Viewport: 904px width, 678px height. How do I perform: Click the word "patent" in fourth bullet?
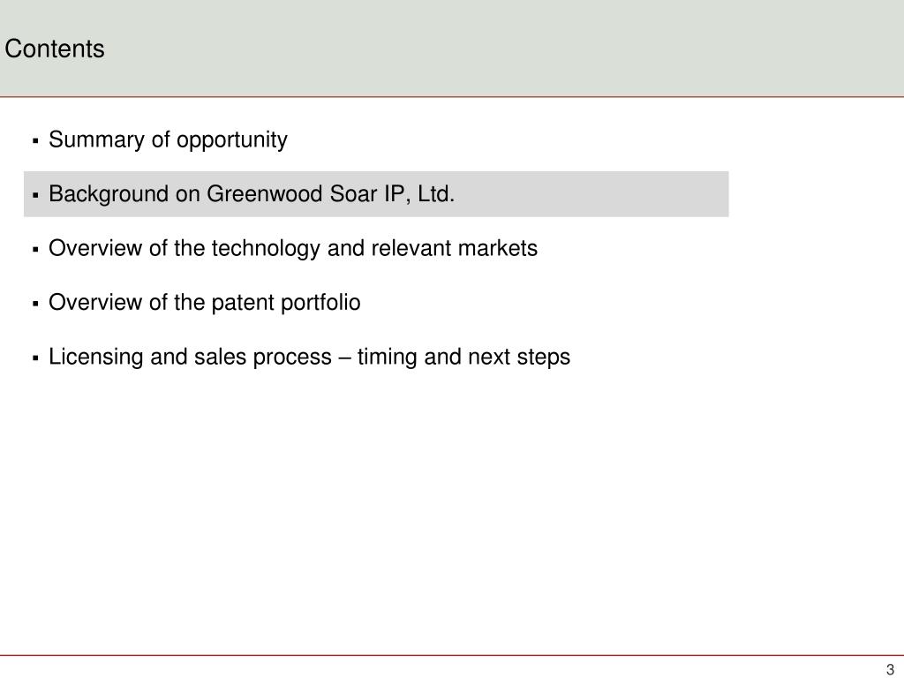(x=243, y=304)
